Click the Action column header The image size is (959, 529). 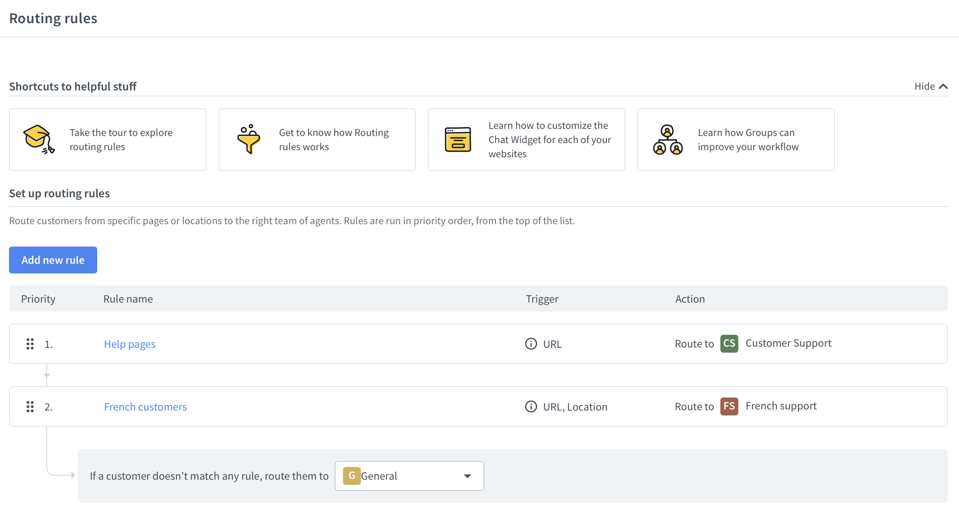point(690,298)
